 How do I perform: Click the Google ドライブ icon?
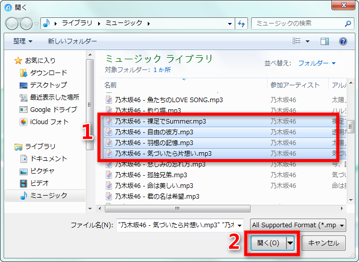click(24, 110)
